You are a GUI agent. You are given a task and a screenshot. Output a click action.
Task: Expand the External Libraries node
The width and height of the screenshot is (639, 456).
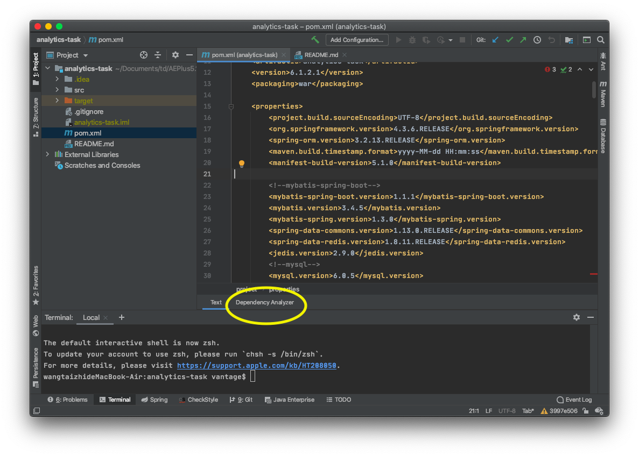(48, 154)
